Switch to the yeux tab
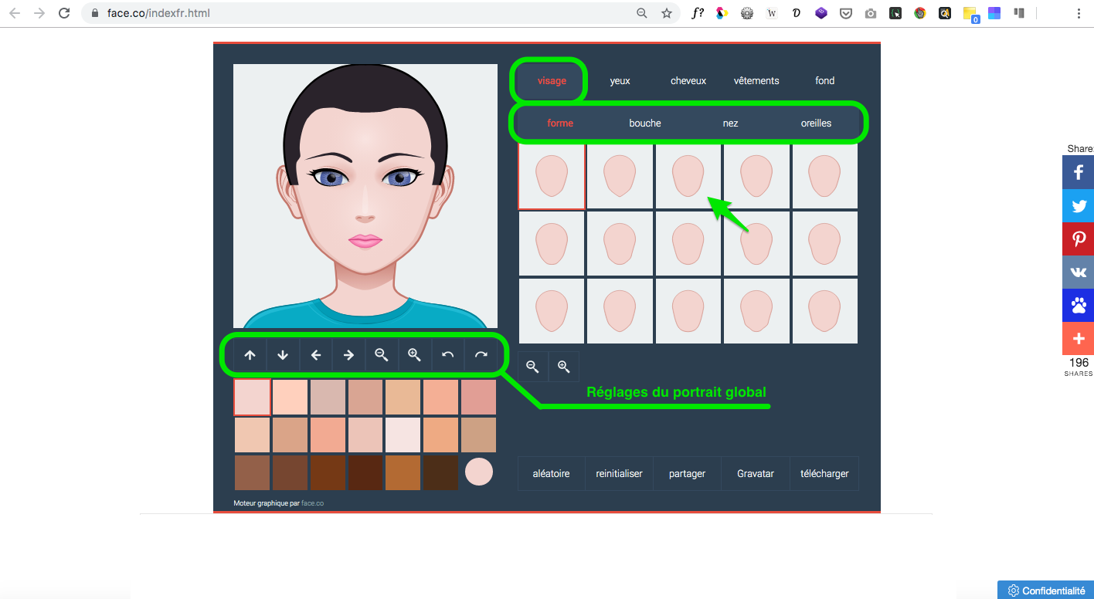Image resolution: width=1094 pixels, height=599 pixels. point(620,80)
